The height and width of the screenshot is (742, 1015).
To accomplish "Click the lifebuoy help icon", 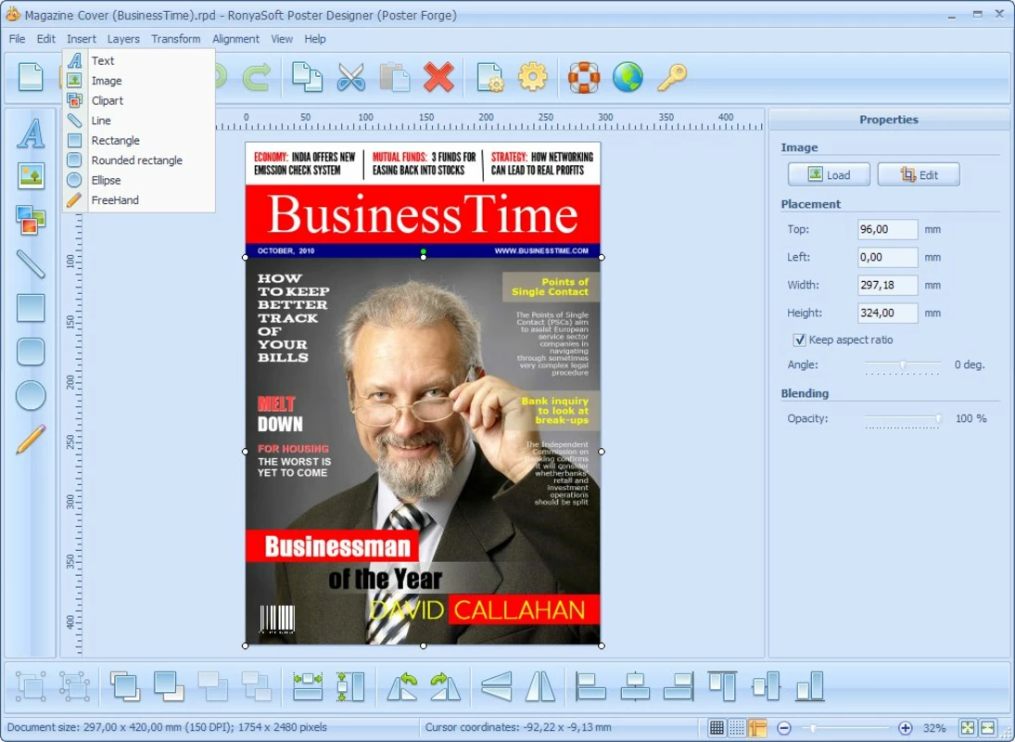I will coord(584,77).
